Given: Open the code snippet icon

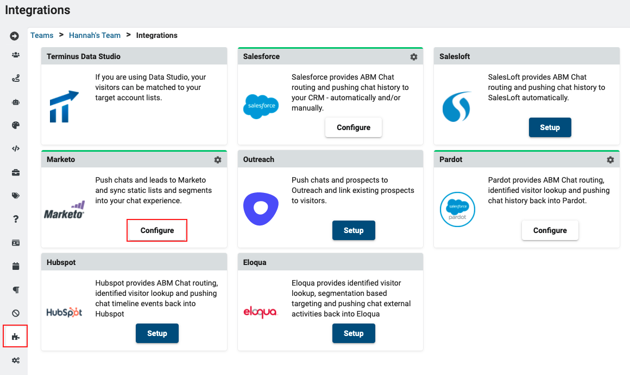Looking at the screenshot, I should (15, 148).
